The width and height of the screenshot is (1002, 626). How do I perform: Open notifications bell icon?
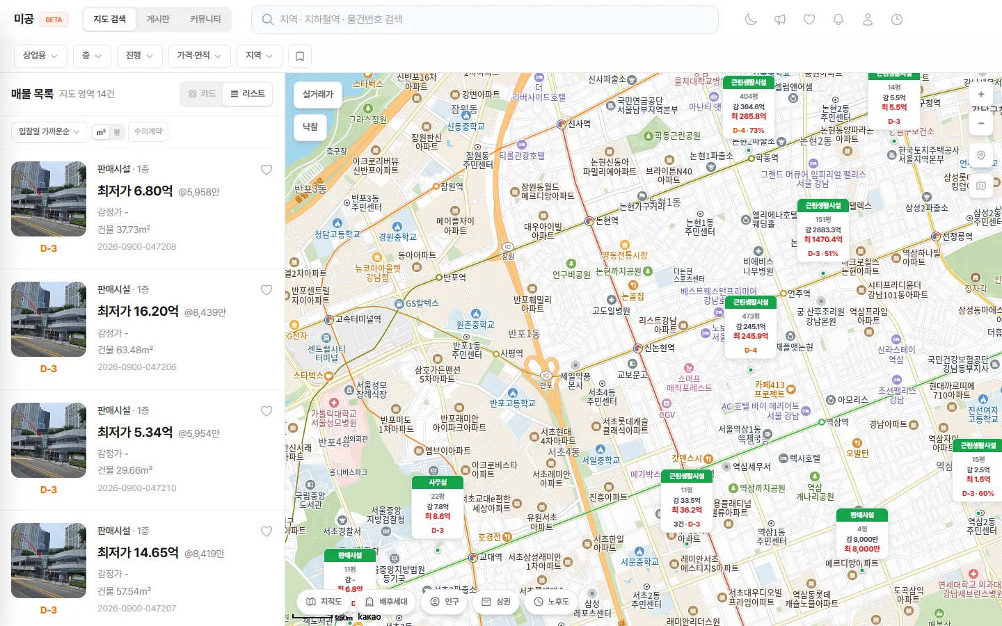point(838,19)
